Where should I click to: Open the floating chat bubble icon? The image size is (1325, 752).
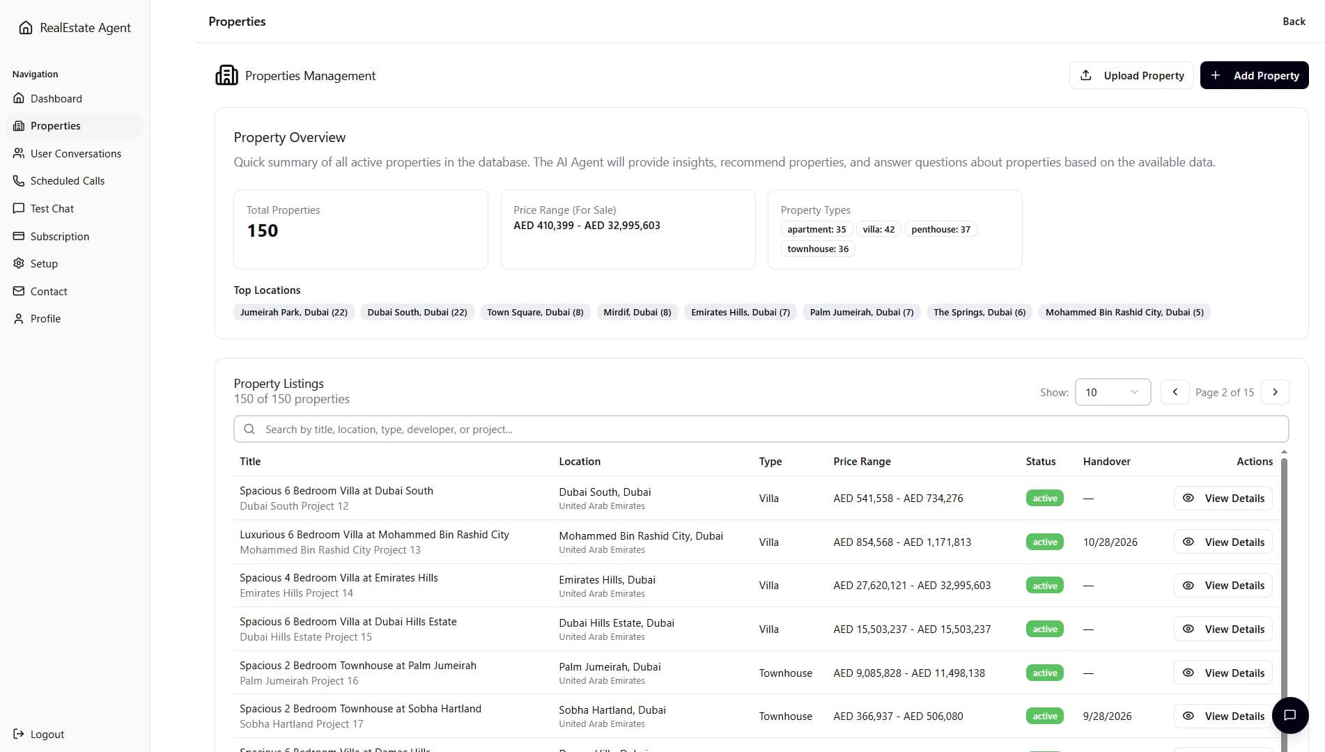pyautogui.click(x=1289, y=715)
